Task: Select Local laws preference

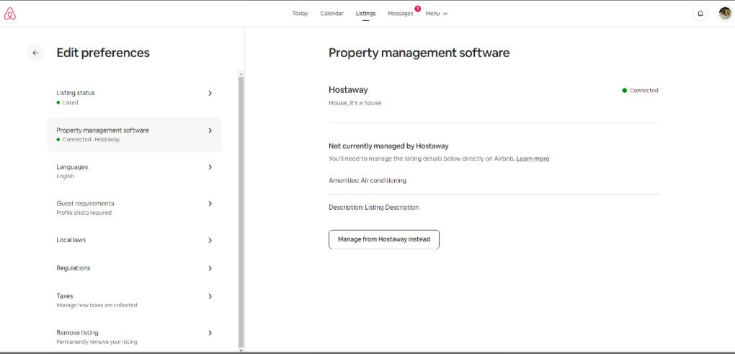Action: coord(135,240)
